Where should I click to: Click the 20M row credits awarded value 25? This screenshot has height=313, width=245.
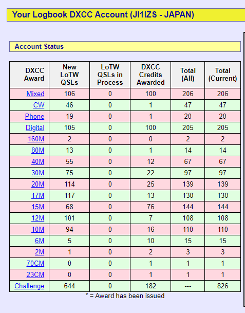click(x=150, y=184)
